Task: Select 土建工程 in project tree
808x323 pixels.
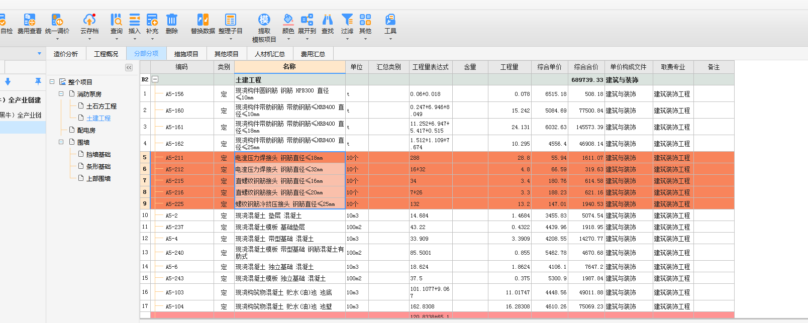Action: tap(98, 118)
